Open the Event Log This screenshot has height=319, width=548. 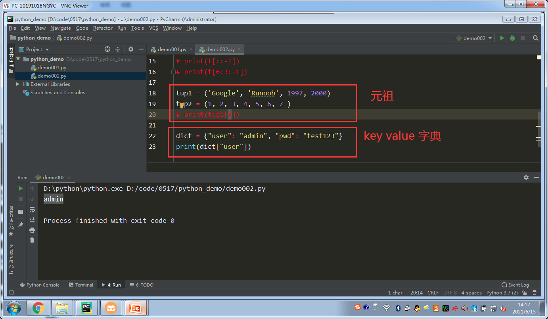[515, 285]
